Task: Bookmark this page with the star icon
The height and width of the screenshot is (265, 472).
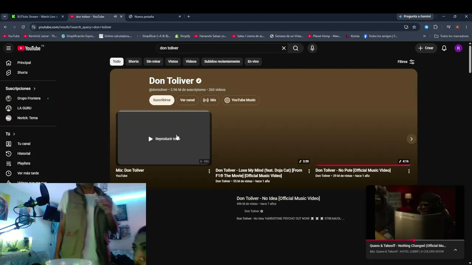Action: tap(414, 27)
